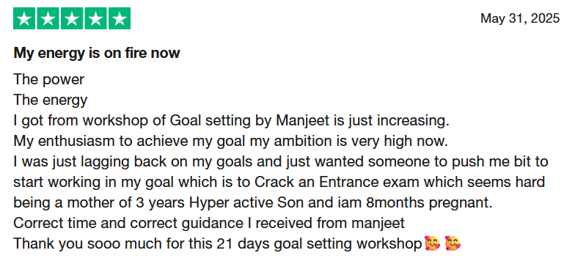Click the 'Correct time and correct guidance' line
Image resolution: width=575 pixels, height=264 pixels.
pos(209,223)
